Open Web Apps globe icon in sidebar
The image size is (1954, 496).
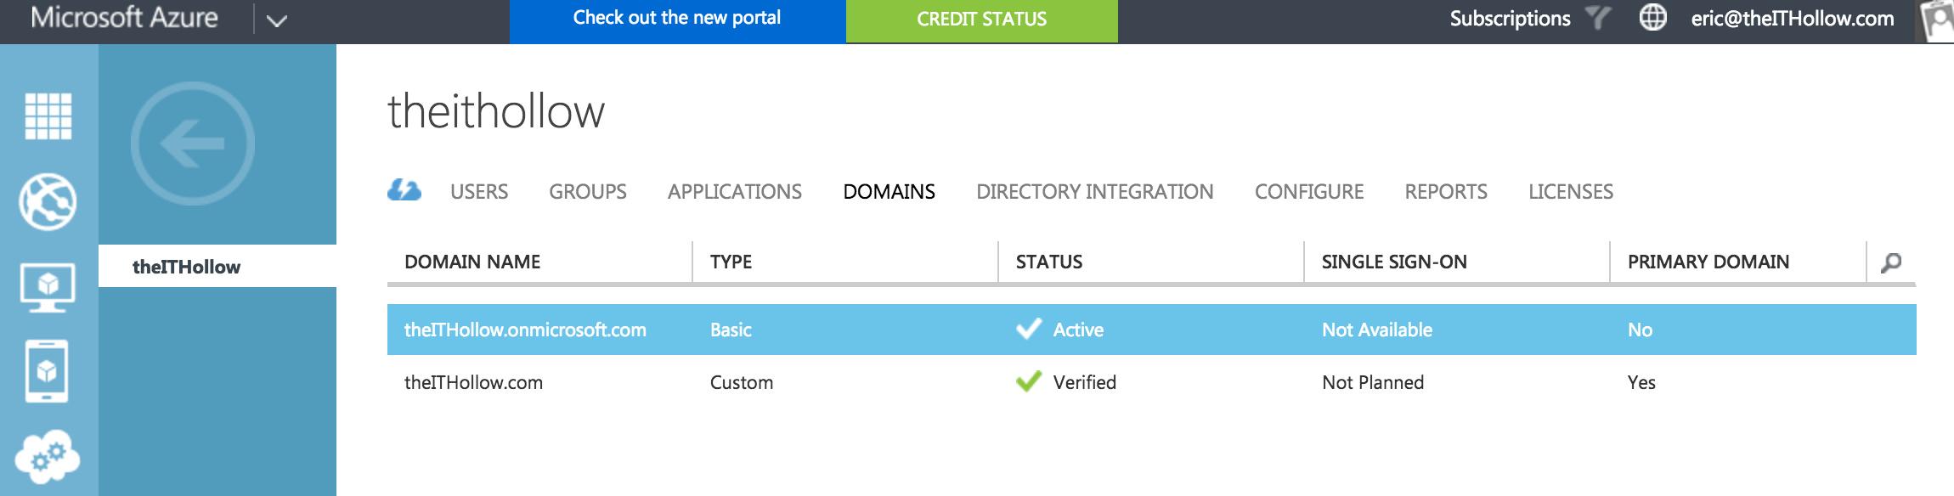pos(48,202)
